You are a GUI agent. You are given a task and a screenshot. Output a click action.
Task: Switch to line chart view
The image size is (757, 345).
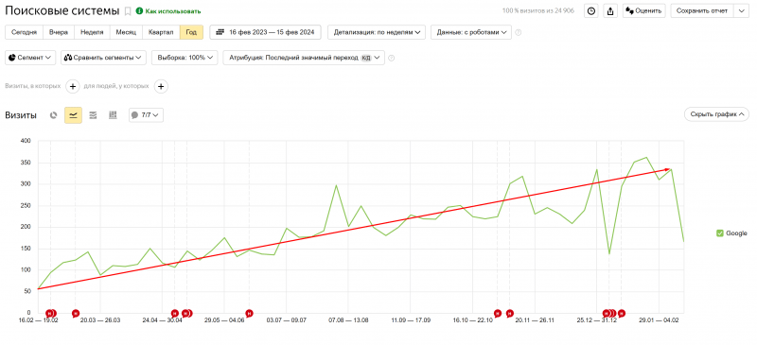click(74, 115)
